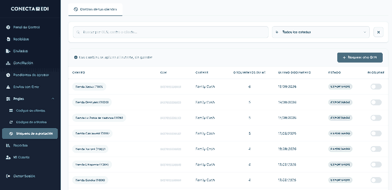Viewport: 392px width, 190px height.
Task: Click the document count 6 for Tienda Xàtiva
Action: (250, 87)
